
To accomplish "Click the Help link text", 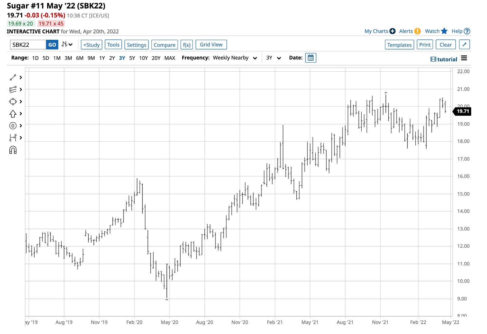I will point(457,31).
